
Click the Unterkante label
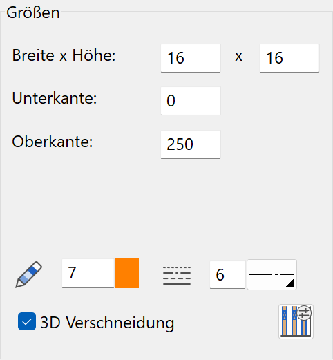(55, 98)
